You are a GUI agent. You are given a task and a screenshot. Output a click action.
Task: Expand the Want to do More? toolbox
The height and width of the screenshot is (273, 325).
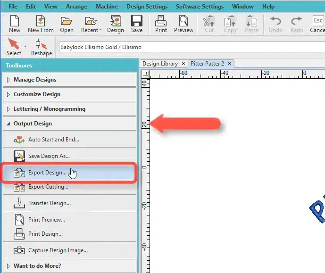[x=70, y=266]
